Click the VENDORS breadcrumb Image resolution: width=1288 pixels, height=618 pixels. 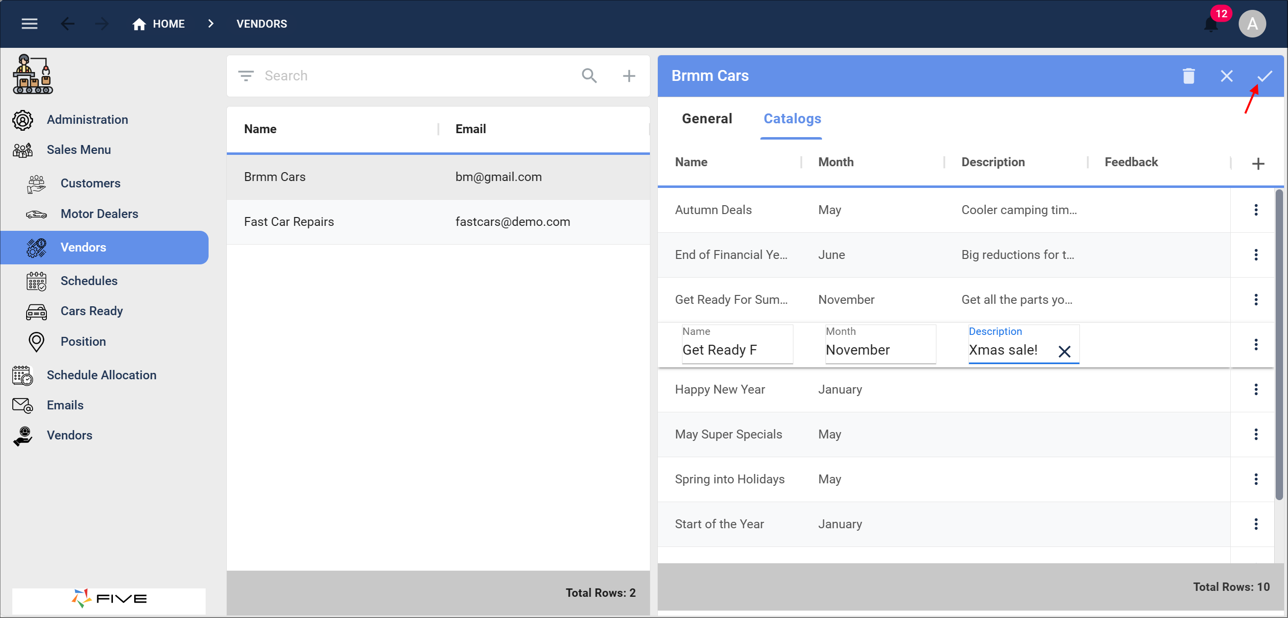click(261, 24)
